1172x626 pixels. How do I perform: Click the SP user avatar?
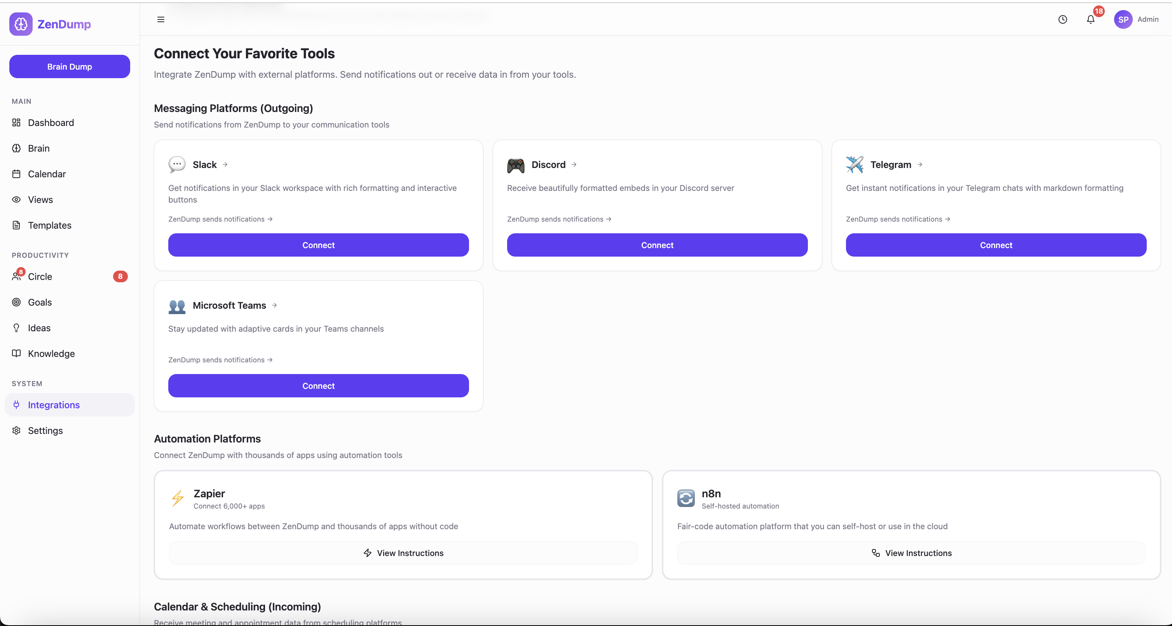[x=1123, y=19]
